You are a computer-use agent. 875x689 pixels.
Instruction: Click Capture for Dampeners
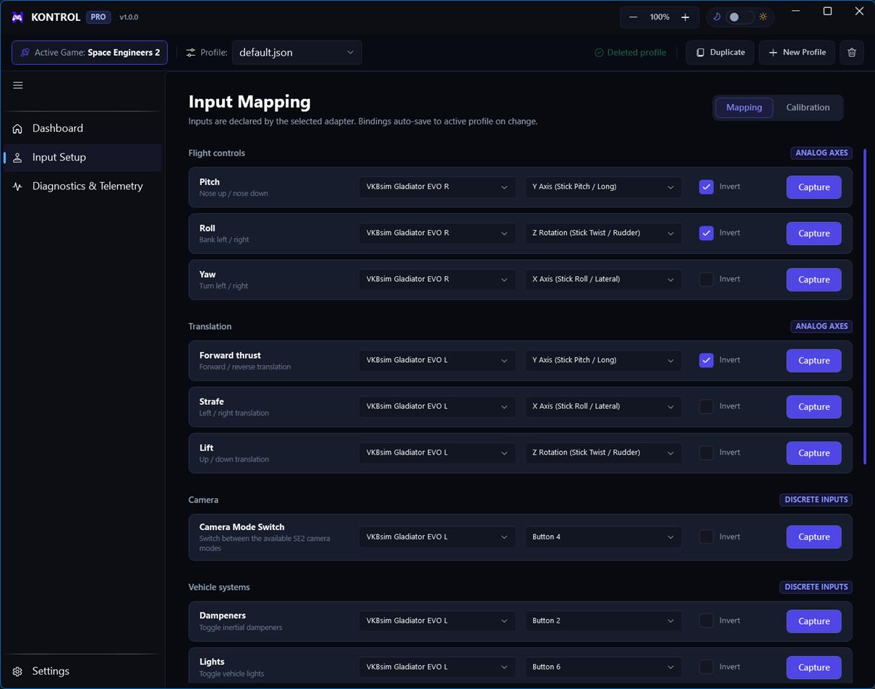pyautogui.click(x=814, y=621)
